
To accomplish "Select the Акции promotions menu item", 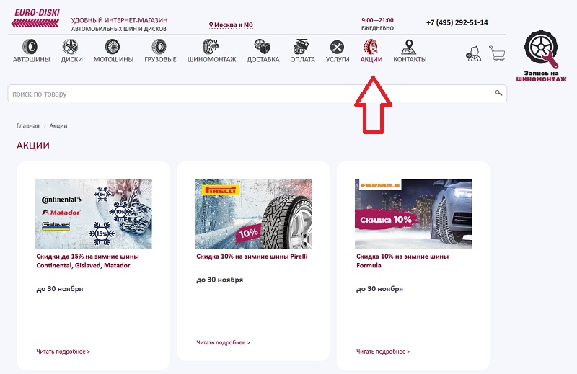I will (x=371, y=51).
